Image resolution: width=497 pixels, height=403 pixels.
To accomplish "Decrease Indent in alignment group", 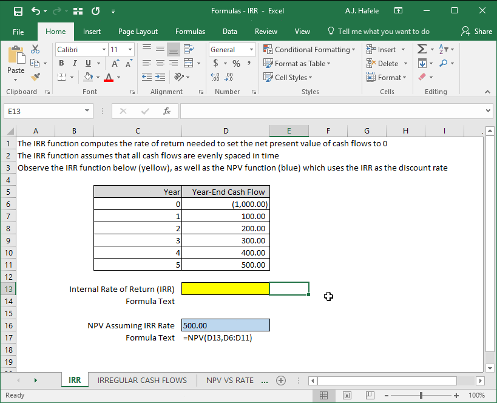I will (x=147, y=76).
